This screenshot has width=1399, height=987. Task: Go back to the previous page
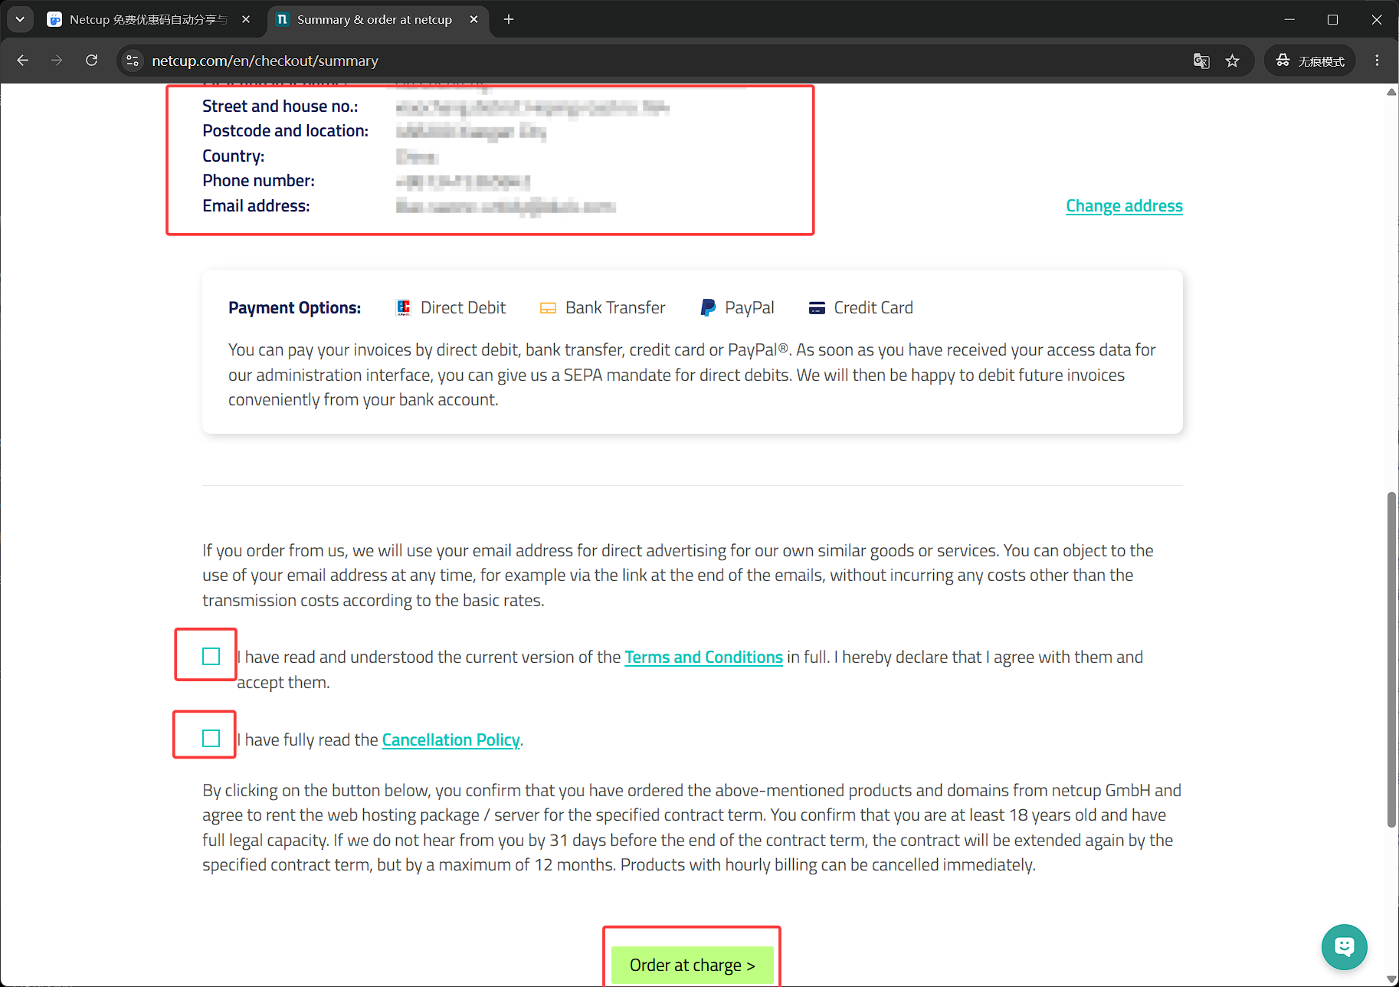pyautogui.click(x=22, y=61)
